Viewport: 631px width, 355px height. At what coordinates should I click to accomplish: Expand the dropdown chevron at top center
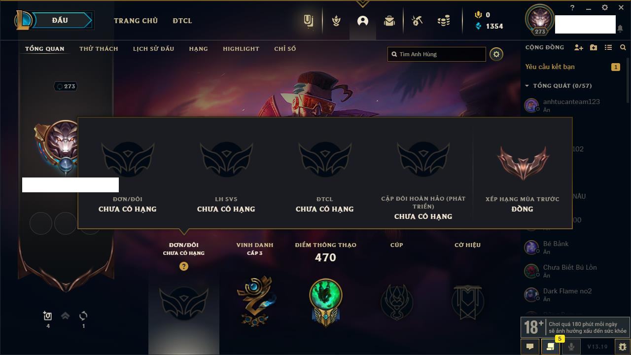click(x=363, y=4)
